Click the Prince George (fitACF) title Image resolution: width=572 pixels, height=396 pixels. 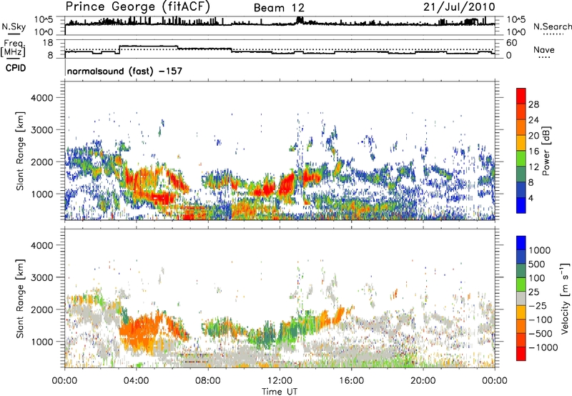tap(138, 7)
